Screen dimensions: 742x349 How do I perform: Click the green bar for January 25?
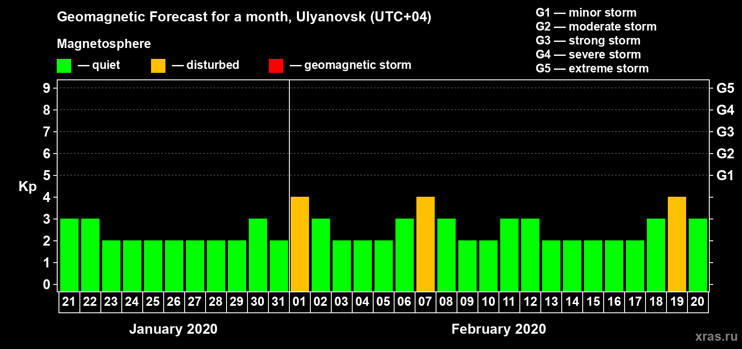pos(153,266)
